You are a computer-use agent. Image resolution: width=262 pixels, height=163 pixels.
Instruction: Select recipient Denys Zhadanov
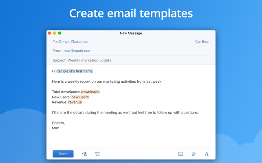point(73,42)
